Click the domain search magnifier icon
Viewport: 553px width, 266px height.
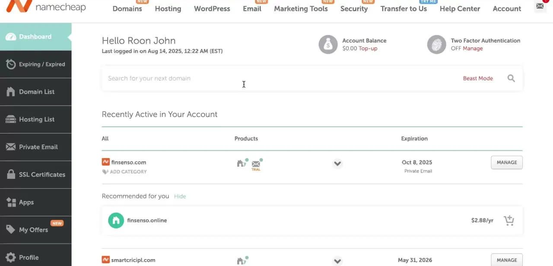click(511, 78)
